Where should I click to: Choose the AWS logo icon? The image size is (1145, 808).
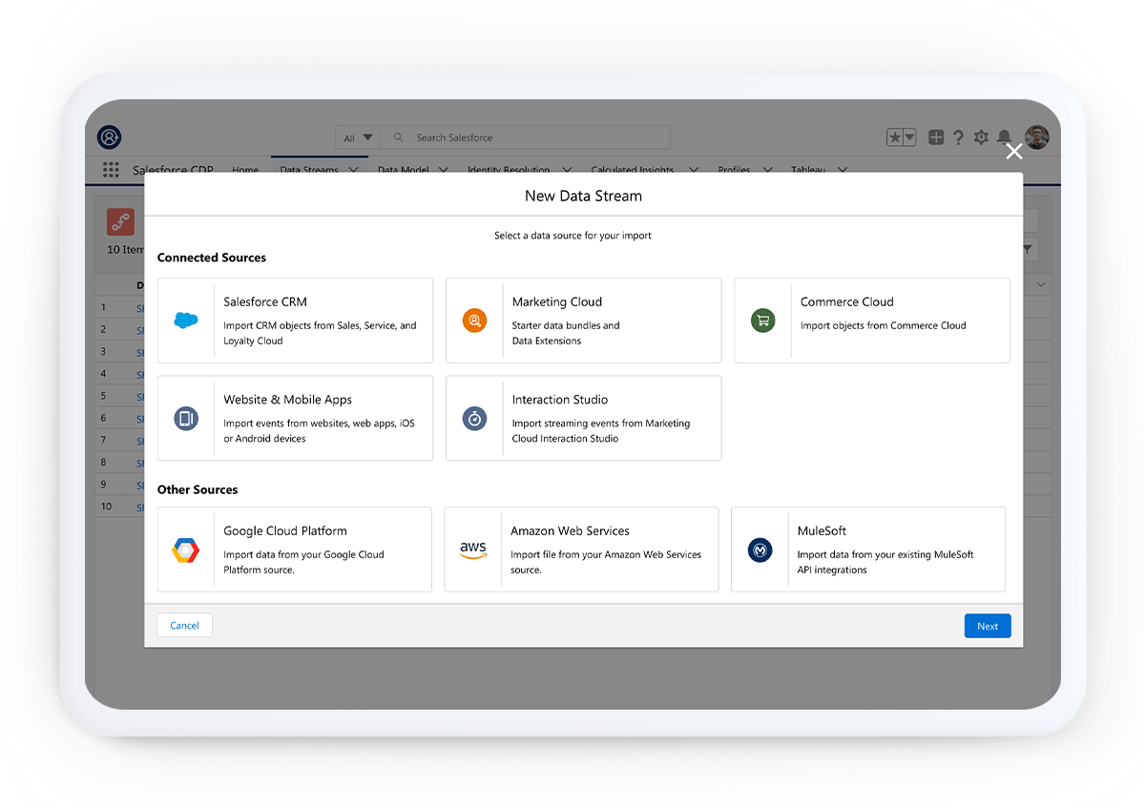pos(473,549)
